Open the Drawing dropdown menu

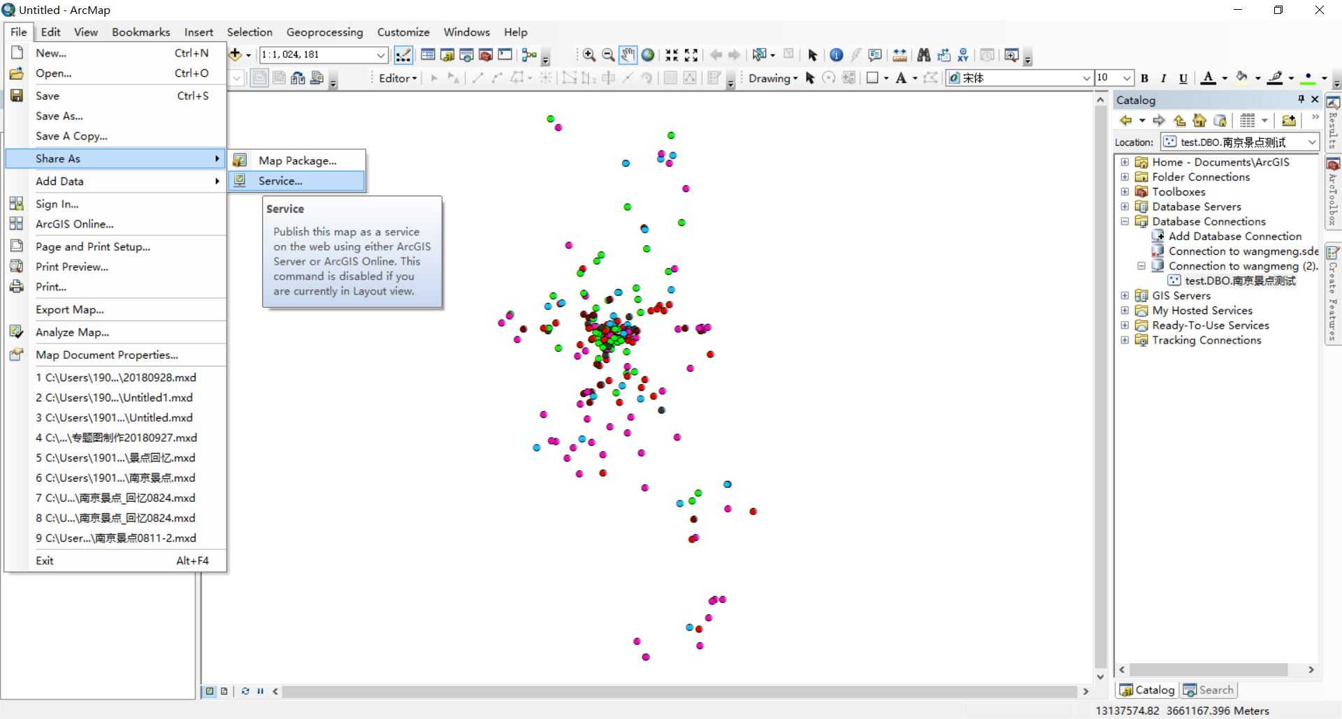[x=773, y=78]
